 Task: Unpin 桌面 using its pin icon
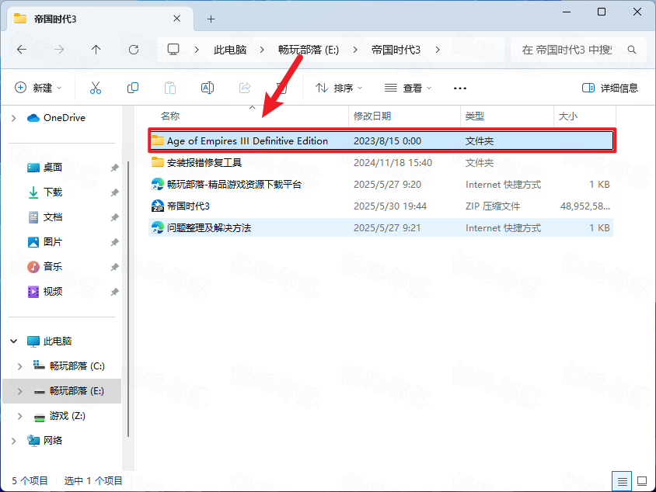[x=114, y=168]
